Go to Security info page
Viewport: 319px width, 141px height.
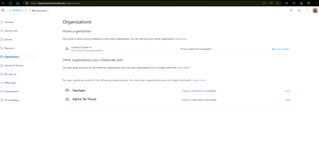(11, 31)
